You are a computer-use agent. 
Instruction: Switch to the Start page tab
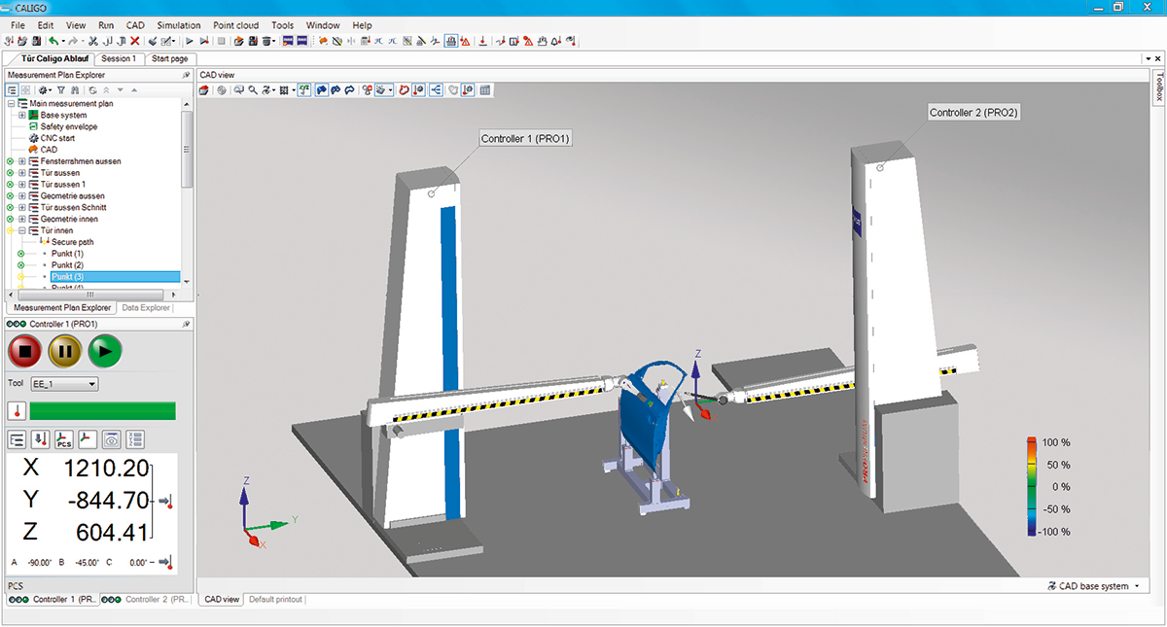169,58
